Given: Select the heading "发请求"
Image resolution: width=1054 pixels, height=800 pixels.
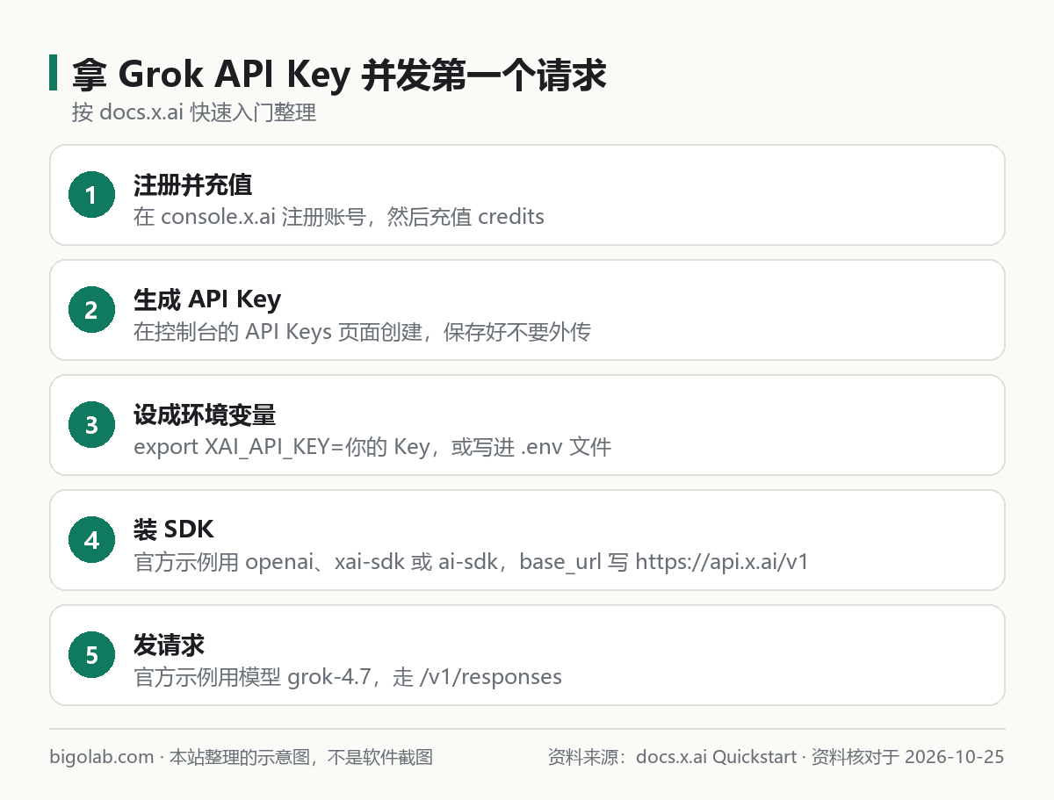Looking at the screenshot, I should pos(170,645).
